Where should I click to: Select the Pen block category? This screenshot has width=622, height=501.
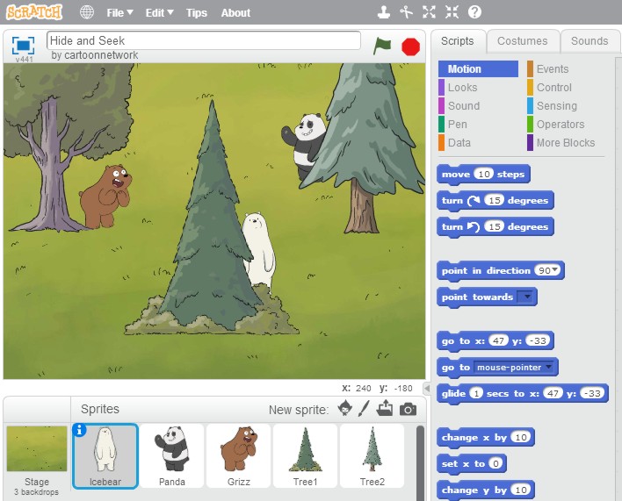coord(458,125)
